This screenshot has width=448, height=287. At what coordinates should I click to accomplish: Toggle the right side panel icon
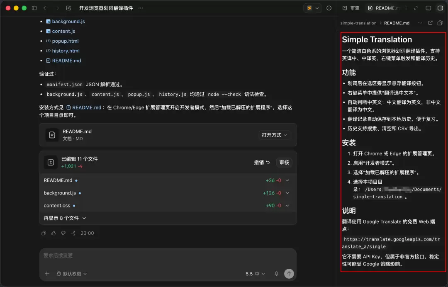(x=440, y=8)
